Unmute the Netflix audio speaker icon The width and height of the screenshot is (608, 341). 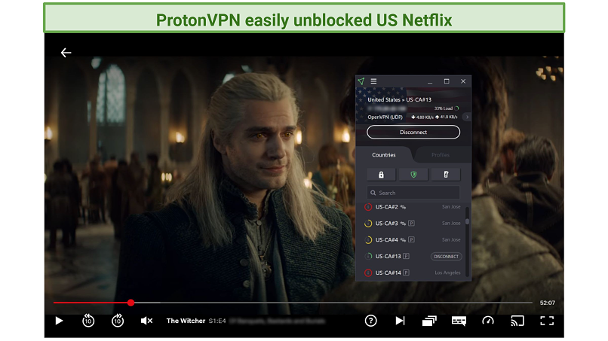point(146,321)
